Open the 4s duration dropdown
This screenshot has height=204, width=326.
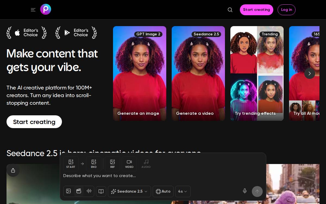[183, 191]
